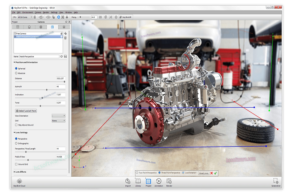
Task: Enable Stay Above Ground checkbox
Action: (16, 125)
